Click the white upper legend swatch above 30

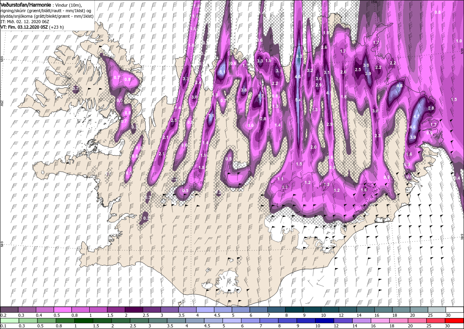(x=454, y=310)
